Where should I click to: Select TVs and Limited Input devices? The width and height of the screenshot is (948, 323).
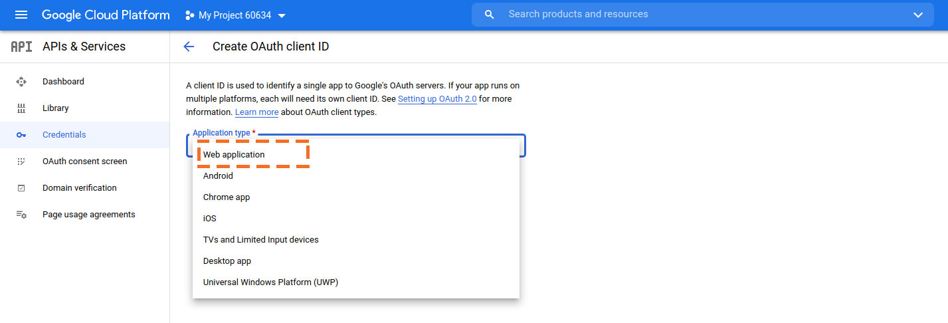coord(356,240)
